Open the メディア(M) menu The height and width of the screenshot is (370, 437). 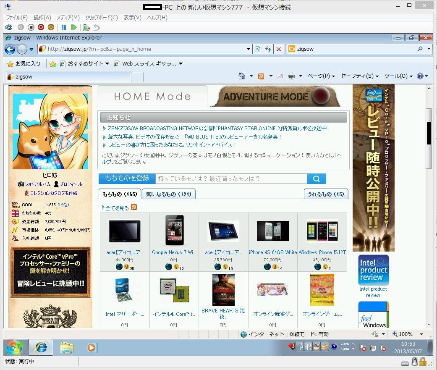click(x=68, y=18)
